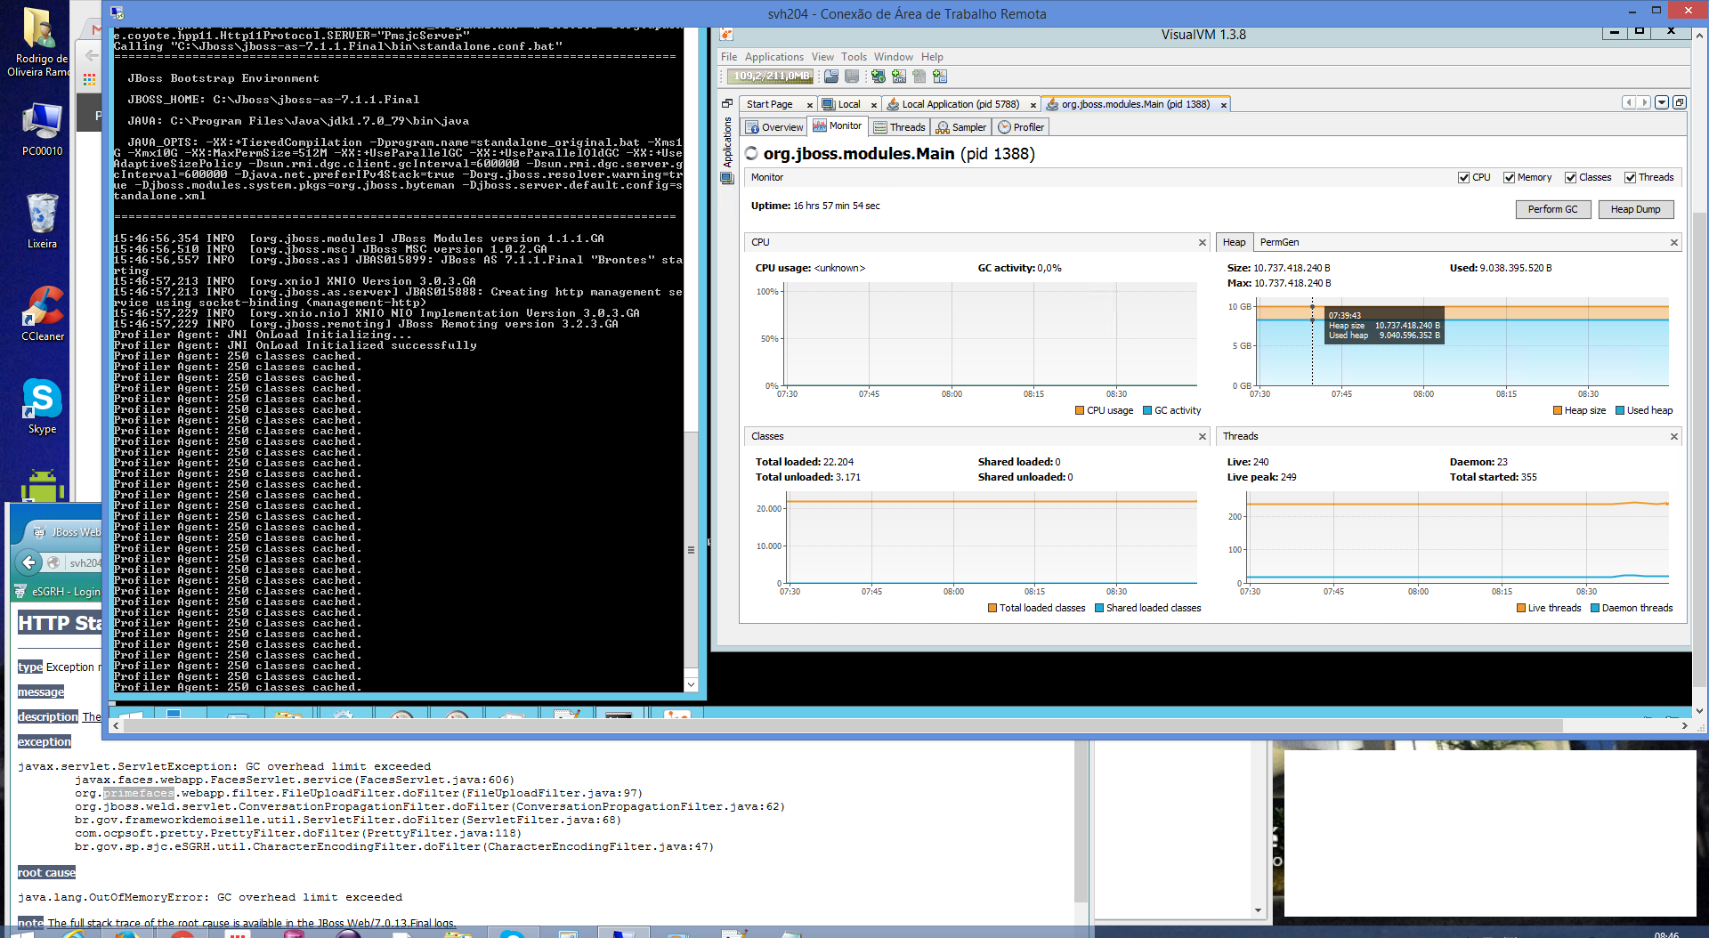Click the Perform GC button

tap(1552, 209)
